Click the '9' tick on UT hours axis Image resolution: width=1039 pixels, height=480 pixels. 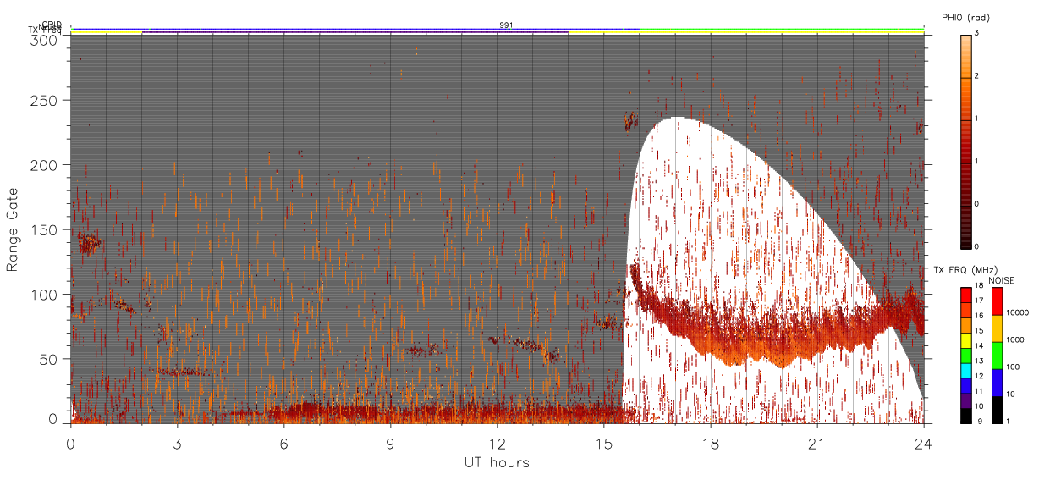tap(390, 443)
